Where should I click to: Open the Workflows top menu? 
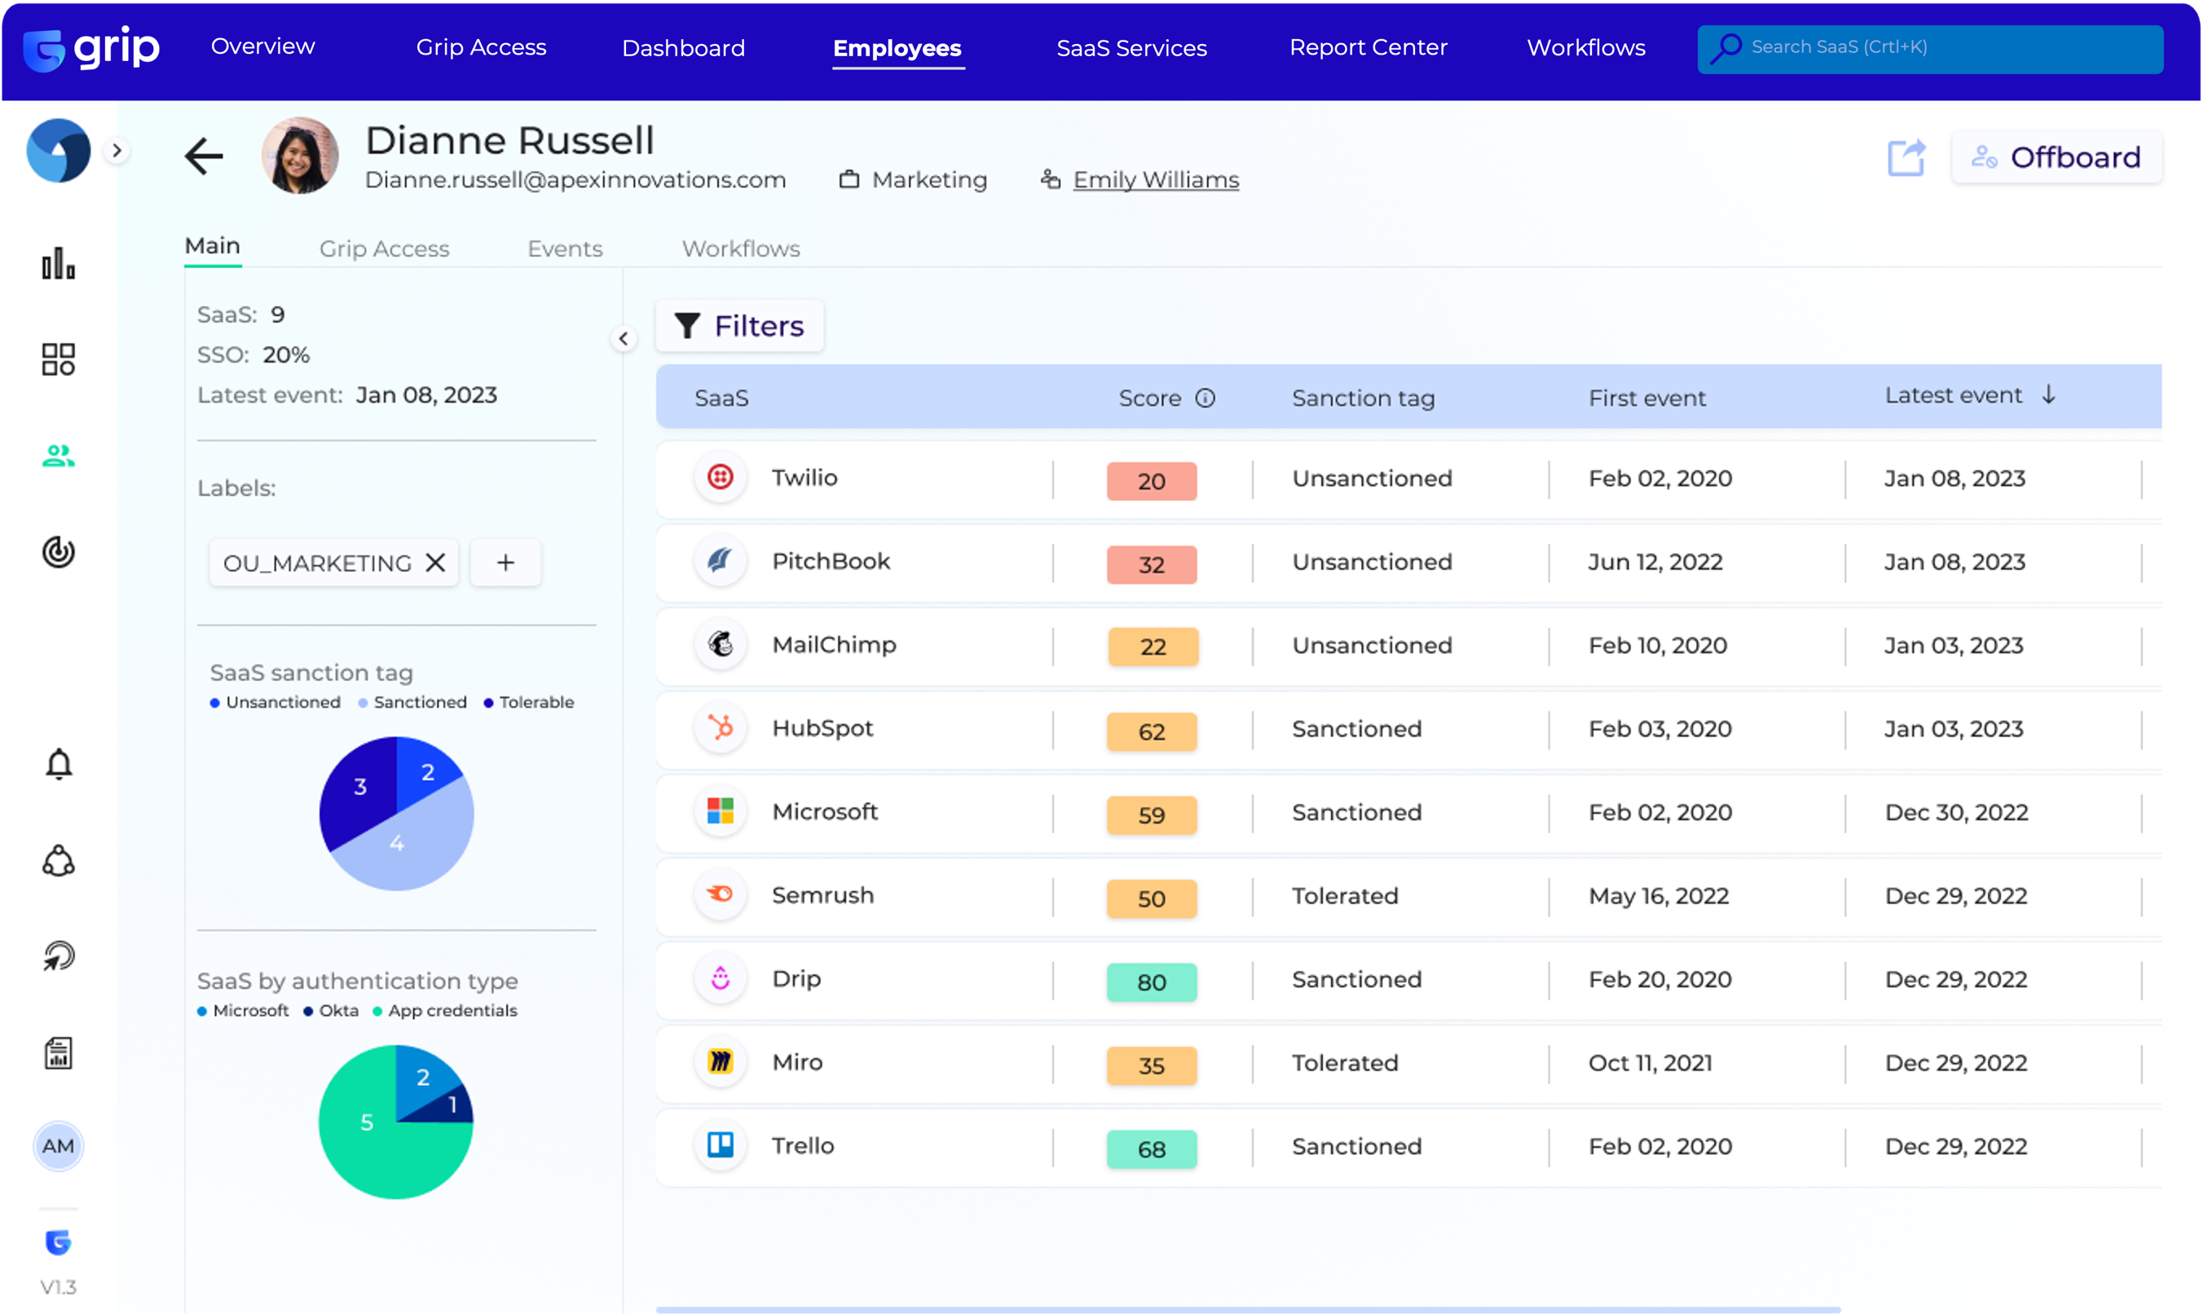1585,47
